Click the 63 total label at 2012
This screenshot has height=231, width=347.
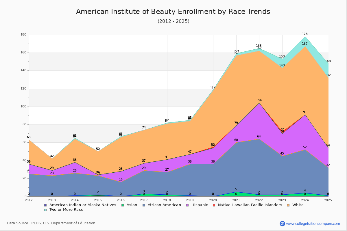29,137
